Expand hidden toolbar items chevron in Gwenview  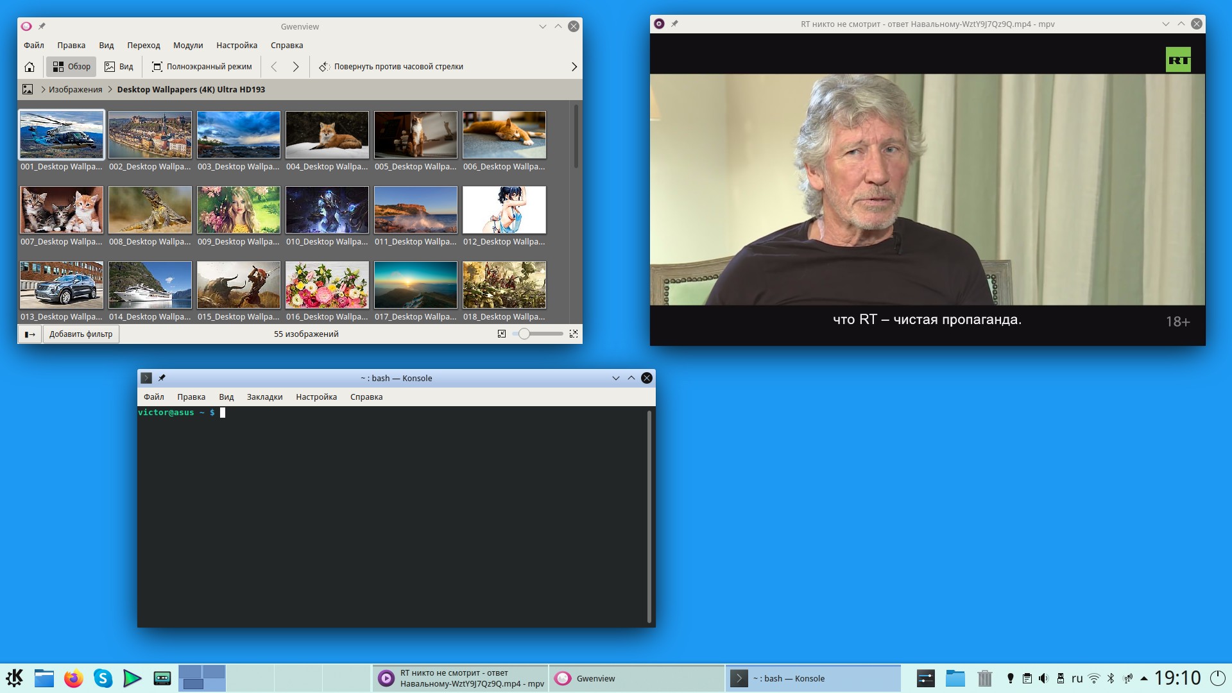point(574,67)
